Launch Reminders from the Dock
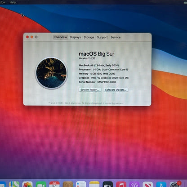187x187 pixels. click(81, 184)
